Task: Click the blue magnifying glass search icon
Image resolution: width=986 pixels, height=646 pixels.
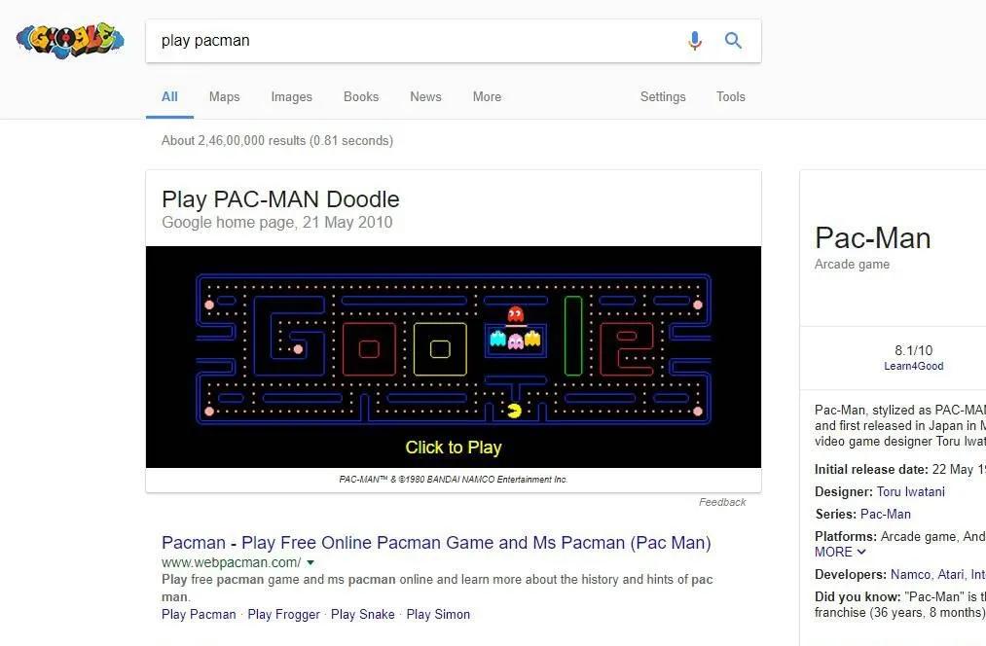Action: pos(733,40)
